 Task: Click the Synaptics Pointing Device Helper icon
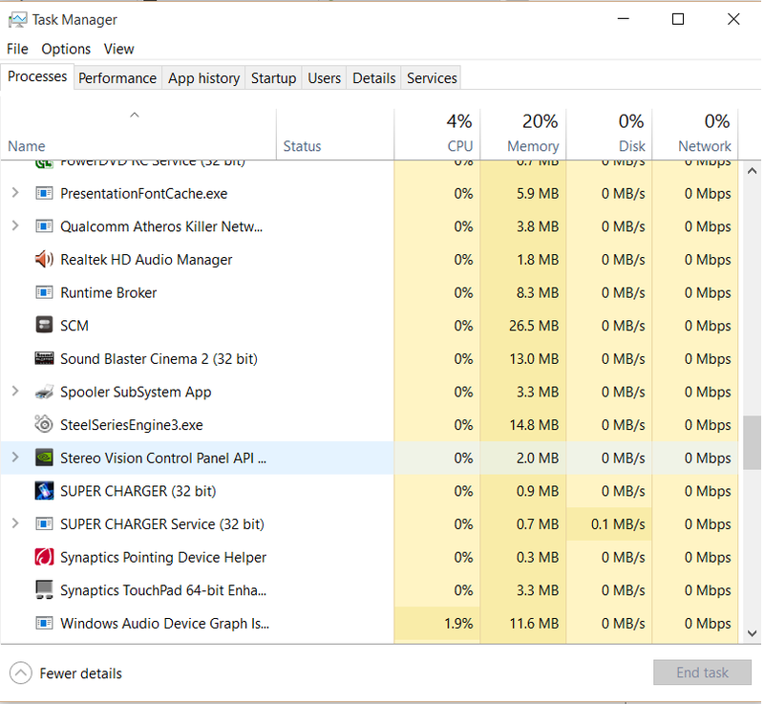pyautogui.click(x=44, y=557)
